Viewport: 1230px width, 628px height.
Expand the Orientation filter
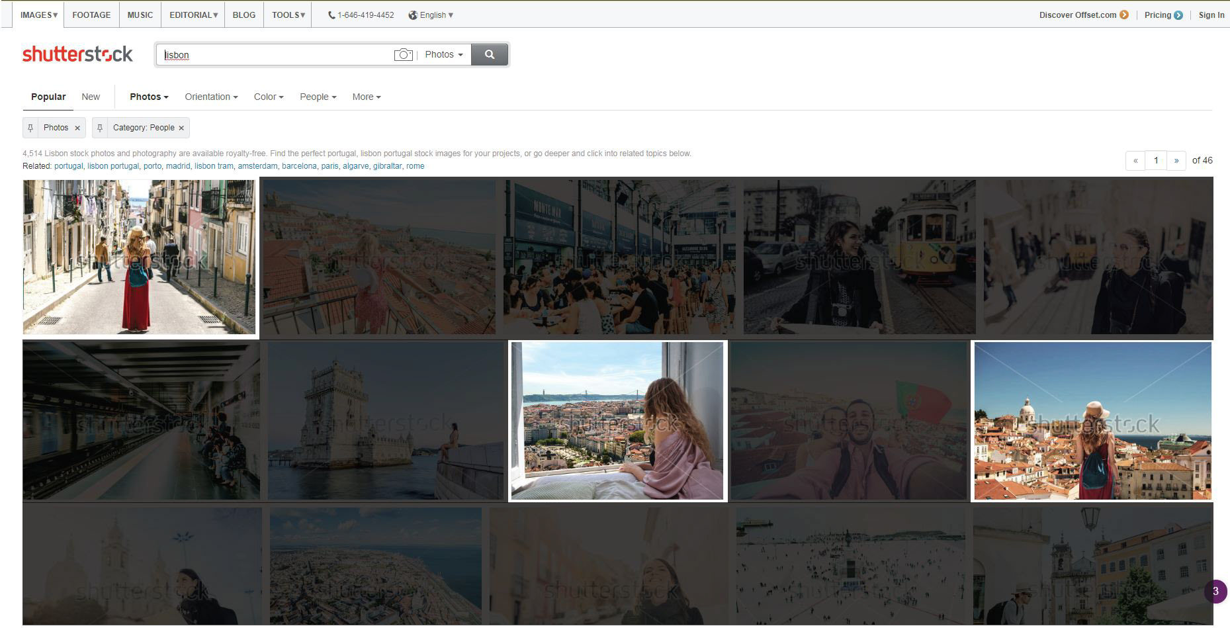click(211, 97)
